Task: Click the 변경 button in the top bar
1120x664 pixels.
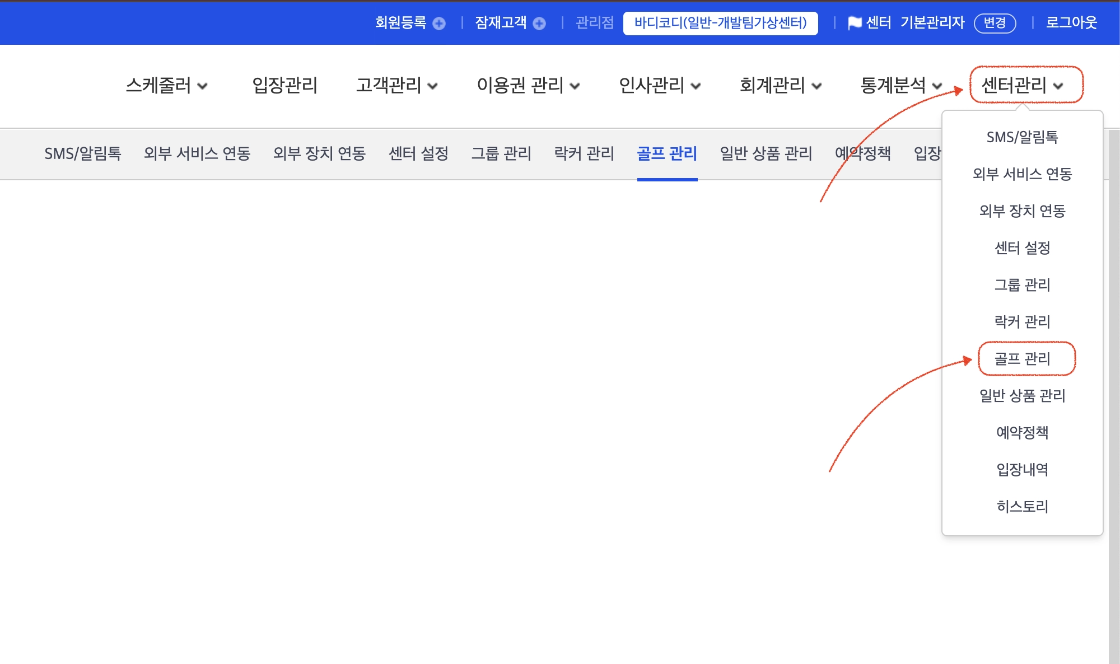Action: tap(995, 23)
